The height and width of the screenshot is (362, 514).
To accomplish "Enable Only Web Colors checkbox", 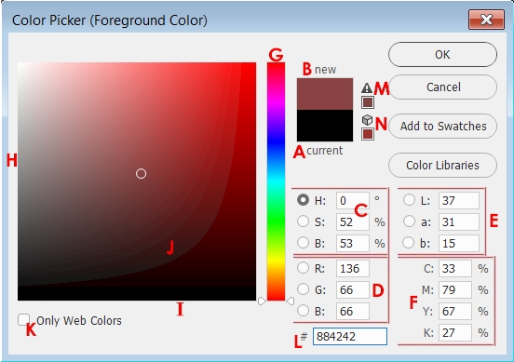I will [23, 320].
